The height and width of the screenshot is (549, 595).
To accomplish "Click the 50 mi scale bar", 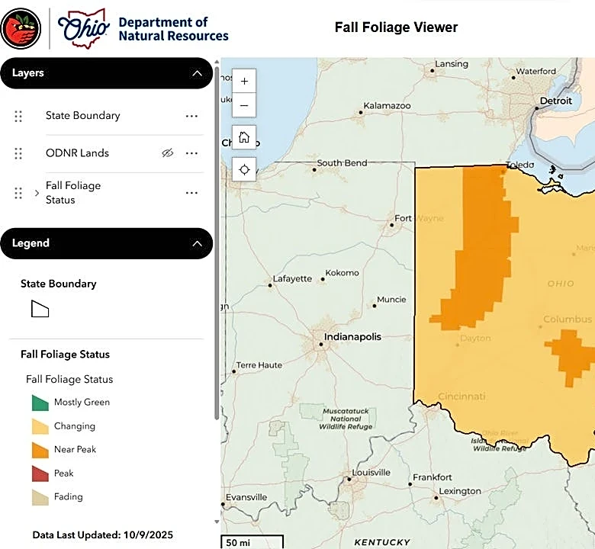I will click(252, 542).
